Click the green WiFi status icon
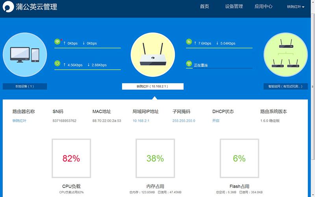 coord(57,42)
